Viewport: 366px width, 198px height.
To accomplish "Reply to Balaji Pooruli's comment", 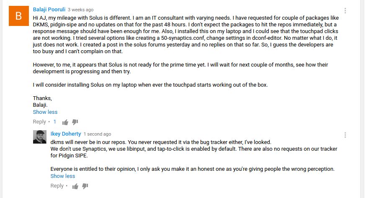I will (x=39, y=122).
